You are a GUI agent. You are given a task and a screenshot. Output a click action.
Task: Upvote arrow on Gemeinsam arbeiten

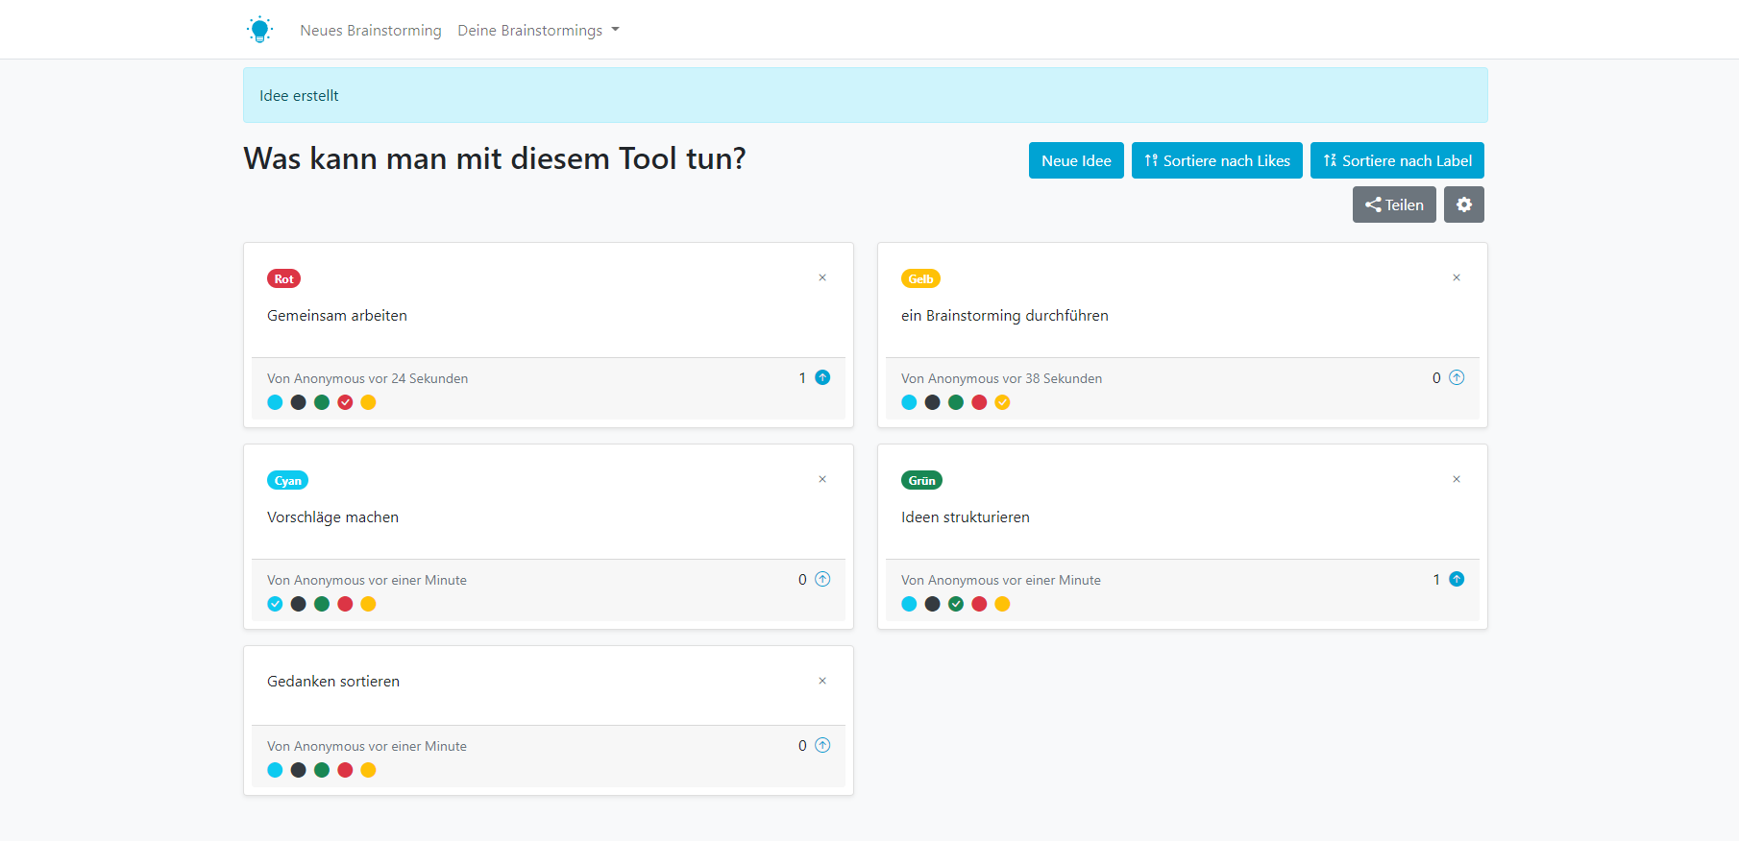[822, 377]
